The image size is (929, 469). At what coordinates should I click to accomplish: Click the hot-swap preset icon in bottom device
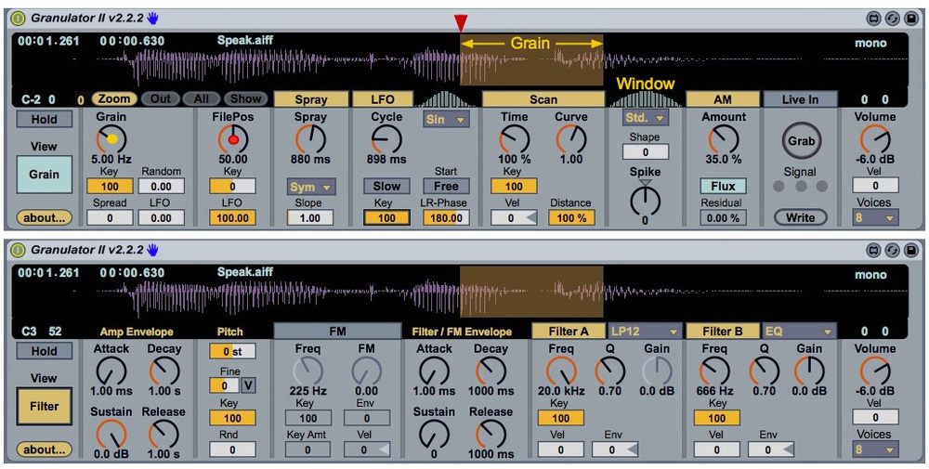click(x=873, y=251)
